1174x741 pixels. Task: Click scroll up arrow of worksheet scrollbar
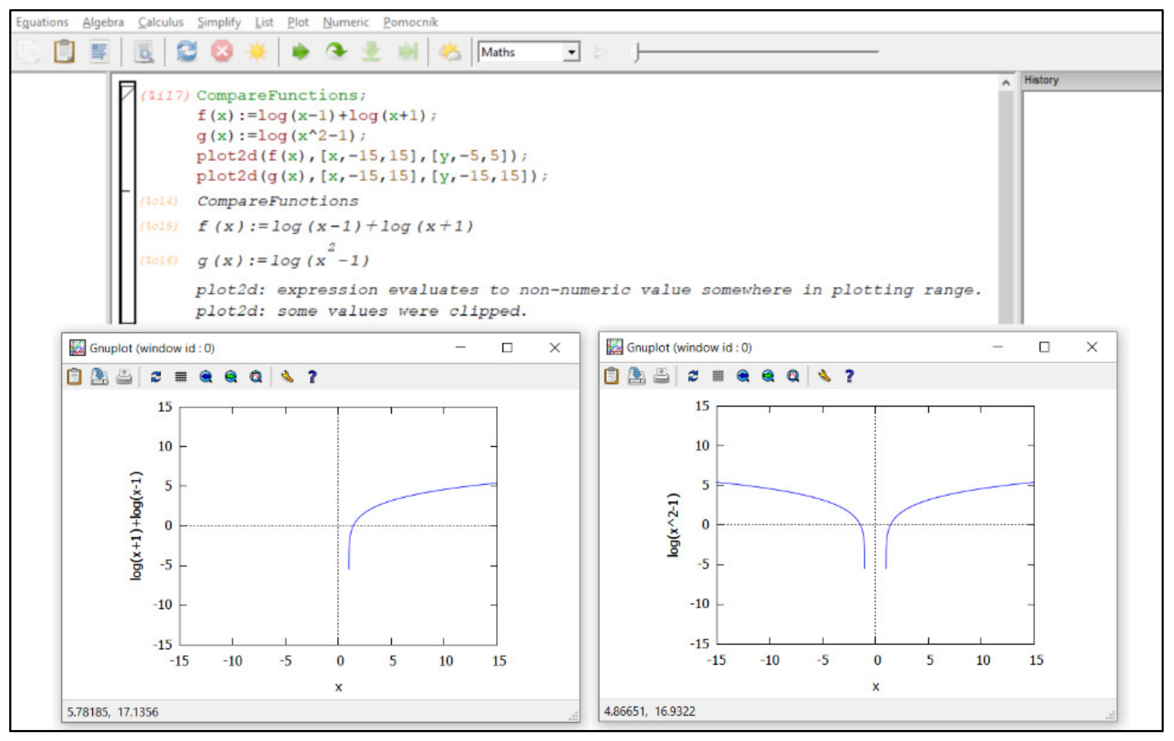point(1006,83)
